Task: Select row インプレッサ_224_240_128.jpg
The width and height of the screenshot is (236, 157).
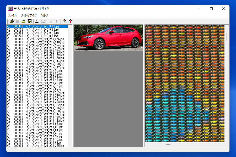Action: [x=37, y=117]
